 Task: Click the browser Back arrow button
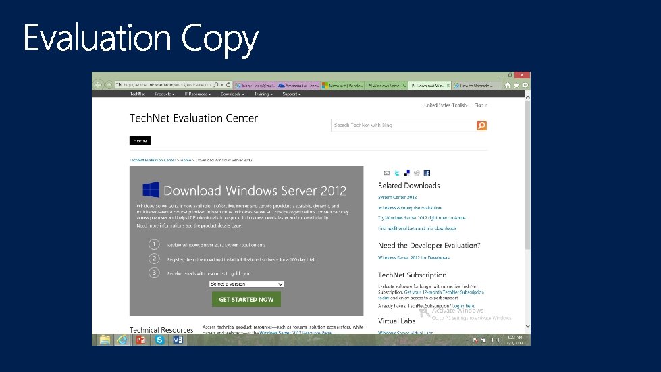pos(98,84)
